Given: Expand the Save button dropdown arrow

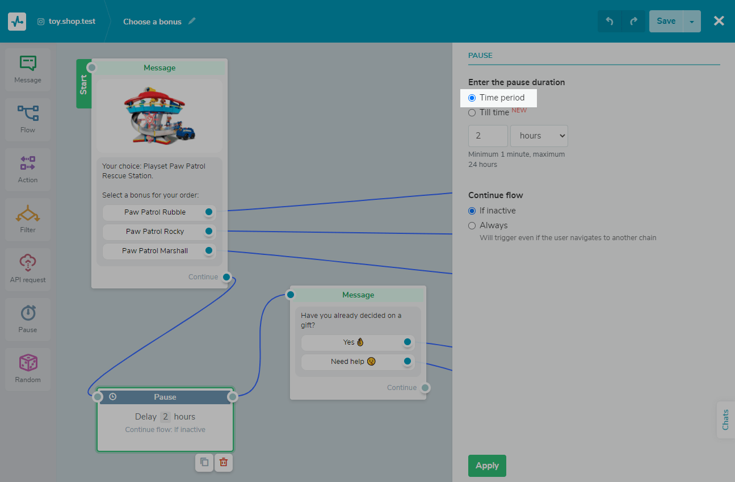Looking at the screenshot, I should tap(691, 22).
